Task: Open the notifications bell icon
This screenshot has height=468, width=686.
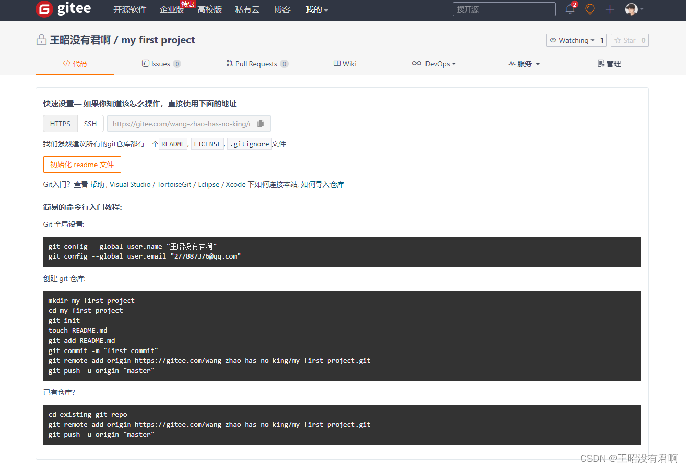Action: pos(570,9)
